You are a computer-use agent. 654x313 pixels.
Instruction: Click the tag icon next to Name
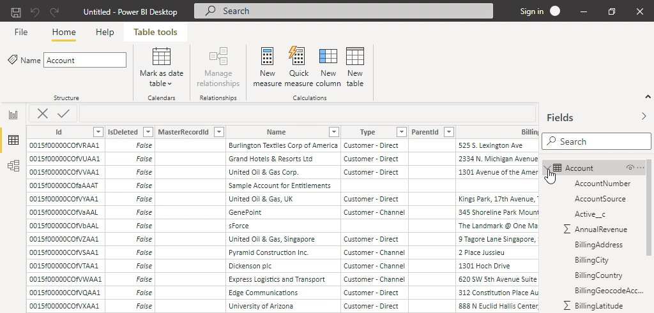(13, 60)
